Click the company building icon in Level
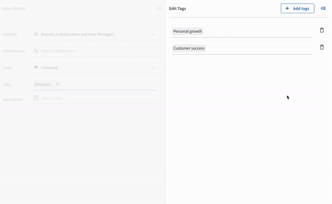The width and height of the screenshot is (332, 204). [x=36, y=67]
